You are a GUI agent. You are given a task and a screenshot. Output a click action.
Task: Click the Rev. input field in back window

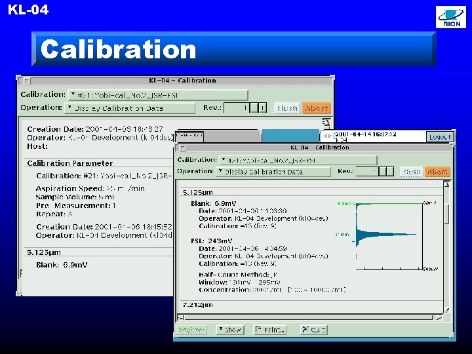click(x=237, y=108)
